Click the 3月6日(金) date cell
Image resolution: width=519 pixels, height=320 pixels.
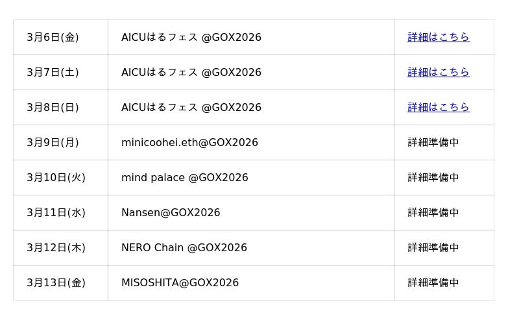click(x=53, y=38)
